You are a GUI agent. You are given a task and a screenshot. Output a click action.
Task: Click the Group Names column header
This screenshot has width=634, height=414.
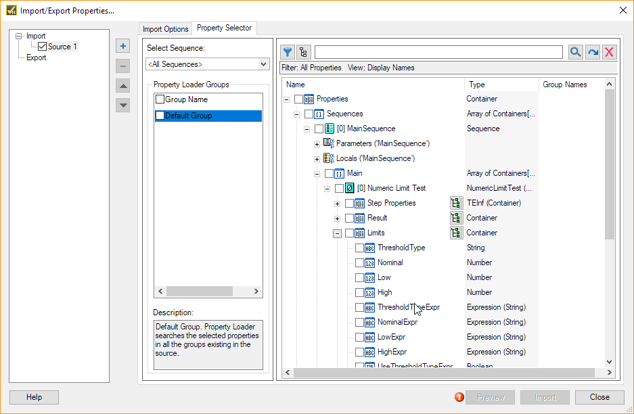pyautogui.click(x=571, y=85)
